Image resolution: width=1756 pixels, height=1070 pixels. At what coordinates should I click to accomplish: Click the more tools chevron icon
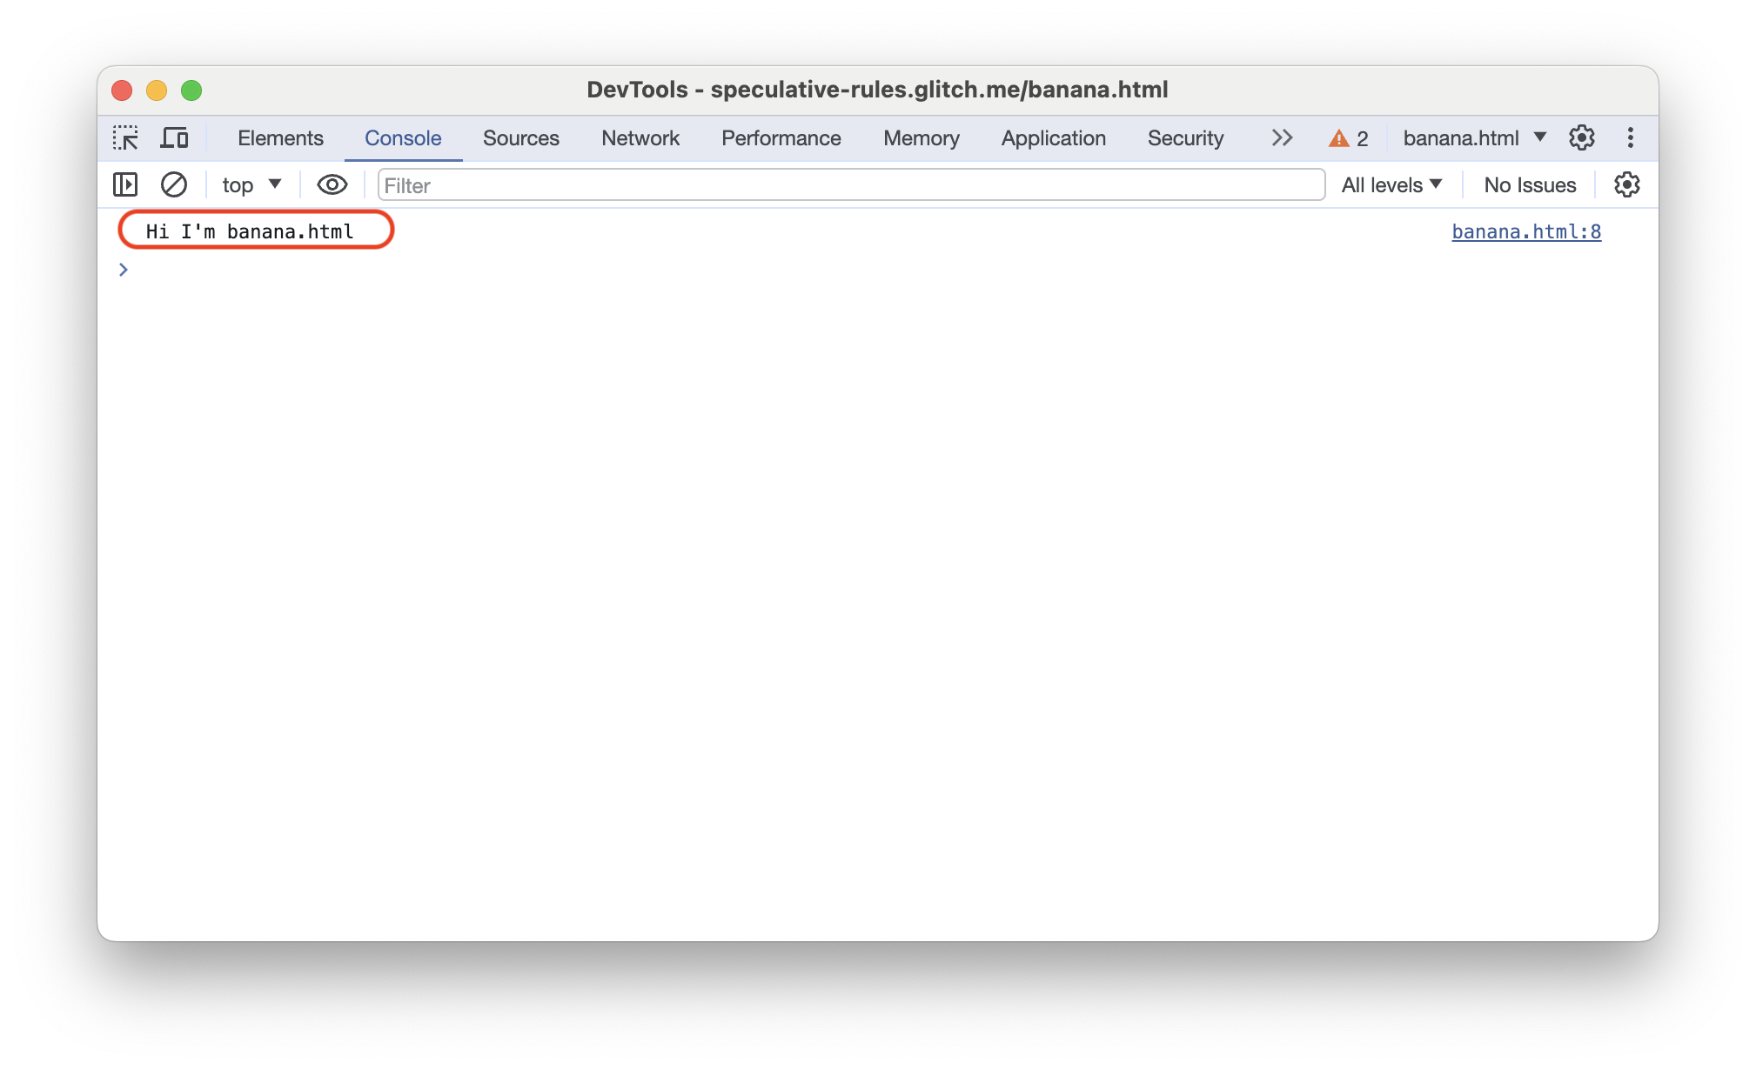pyautogui.click(x=1282, y=138)
